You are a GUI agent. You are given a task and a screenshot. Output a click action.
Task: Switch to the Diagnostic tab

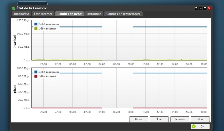(21, 14)
